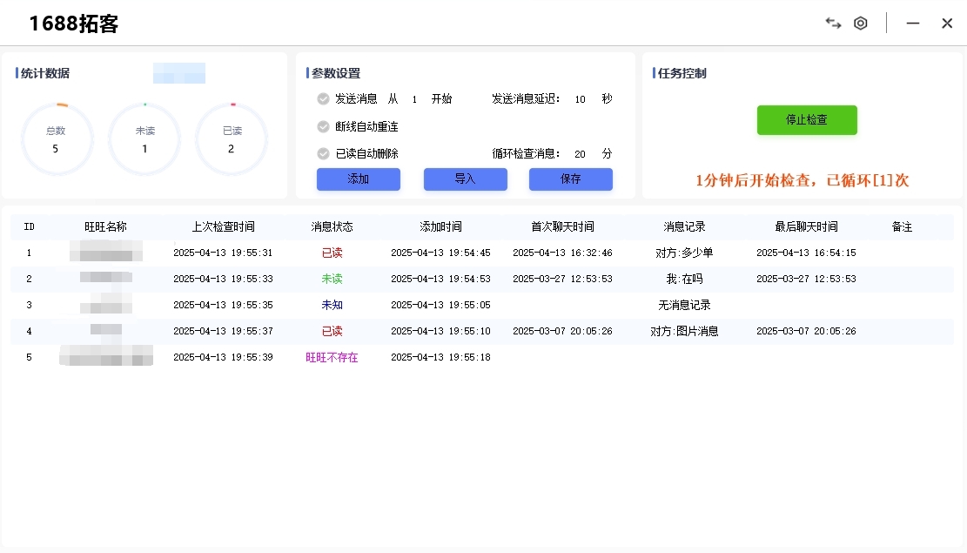The height and width of the screenshot is (553, 967).
Task: Click added time 2025-04-13 19:54:45
Action: (440, 253)
